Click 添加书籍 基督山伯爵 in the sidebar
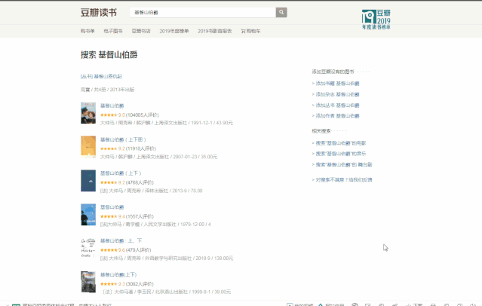 click(x=336, y=83)
